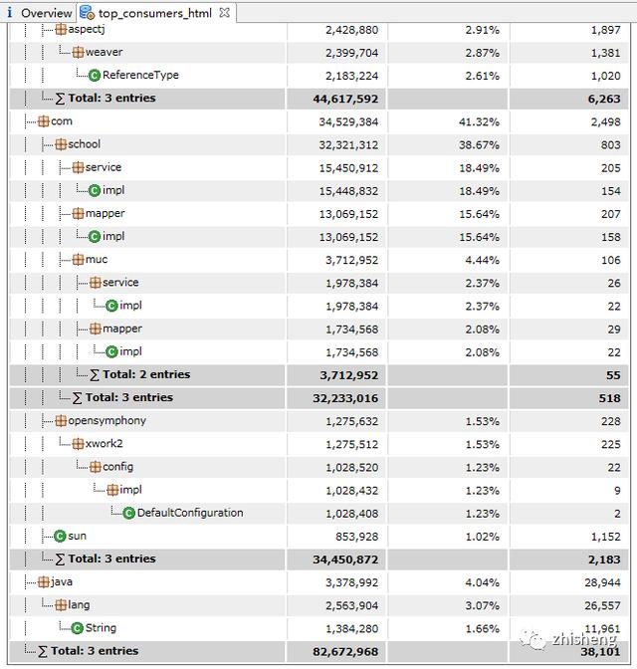Click the String class icon
This screenshot has height=669, width=637.
click(77, 628)
